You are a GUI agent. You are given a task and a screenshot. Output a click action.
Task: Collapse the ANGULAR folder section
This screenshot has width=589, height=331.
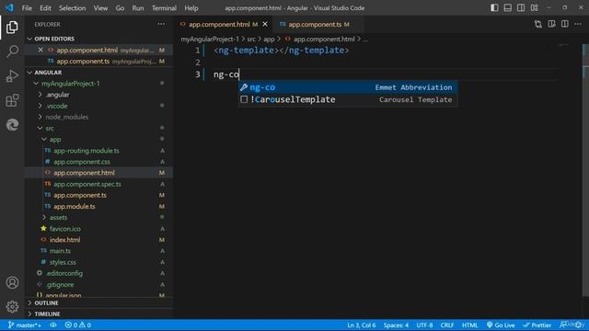point(99,72)
